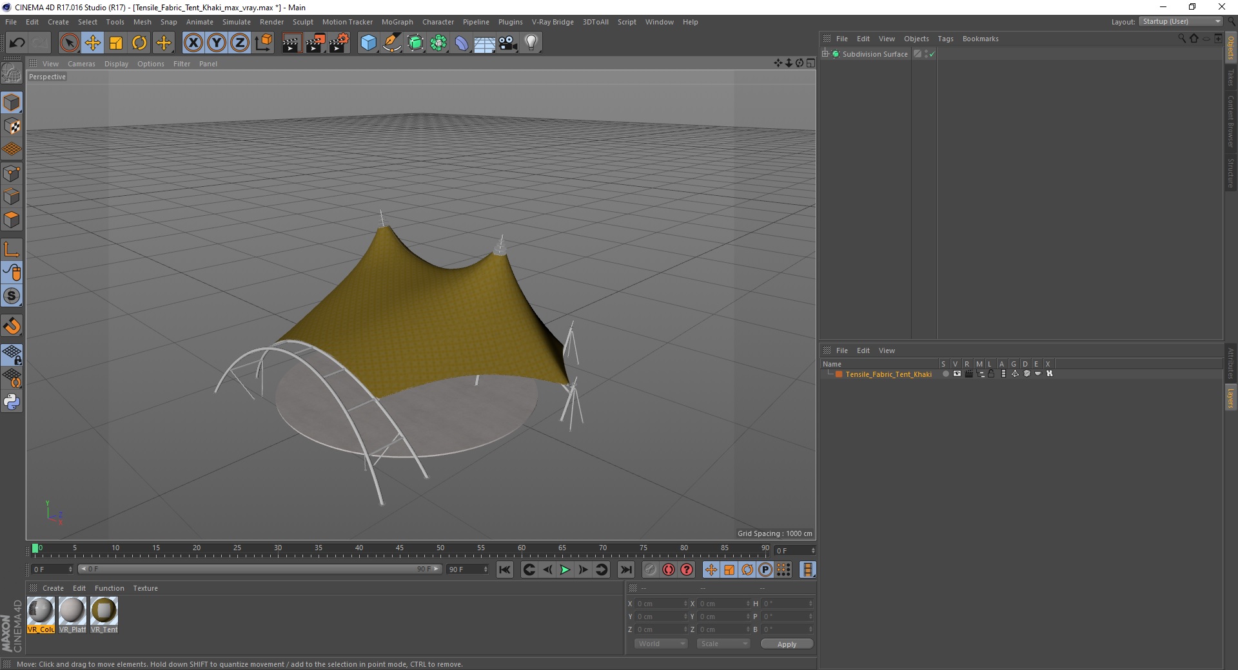The image size is (1238, 670).
Task: Add a Light object
Action: 531,43
